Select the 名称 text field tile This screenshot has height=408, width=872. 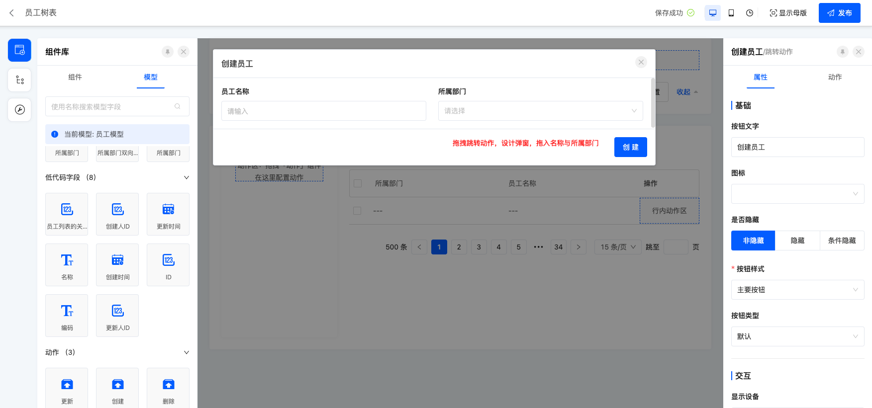(x=67, y=265)
